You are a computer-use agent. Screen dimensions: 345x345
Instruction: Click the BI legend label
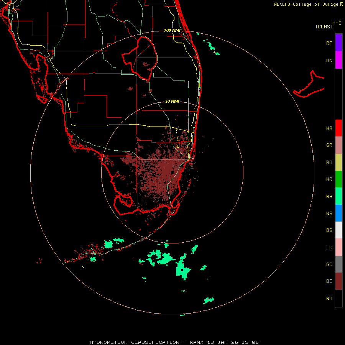(x=329, y=281)
